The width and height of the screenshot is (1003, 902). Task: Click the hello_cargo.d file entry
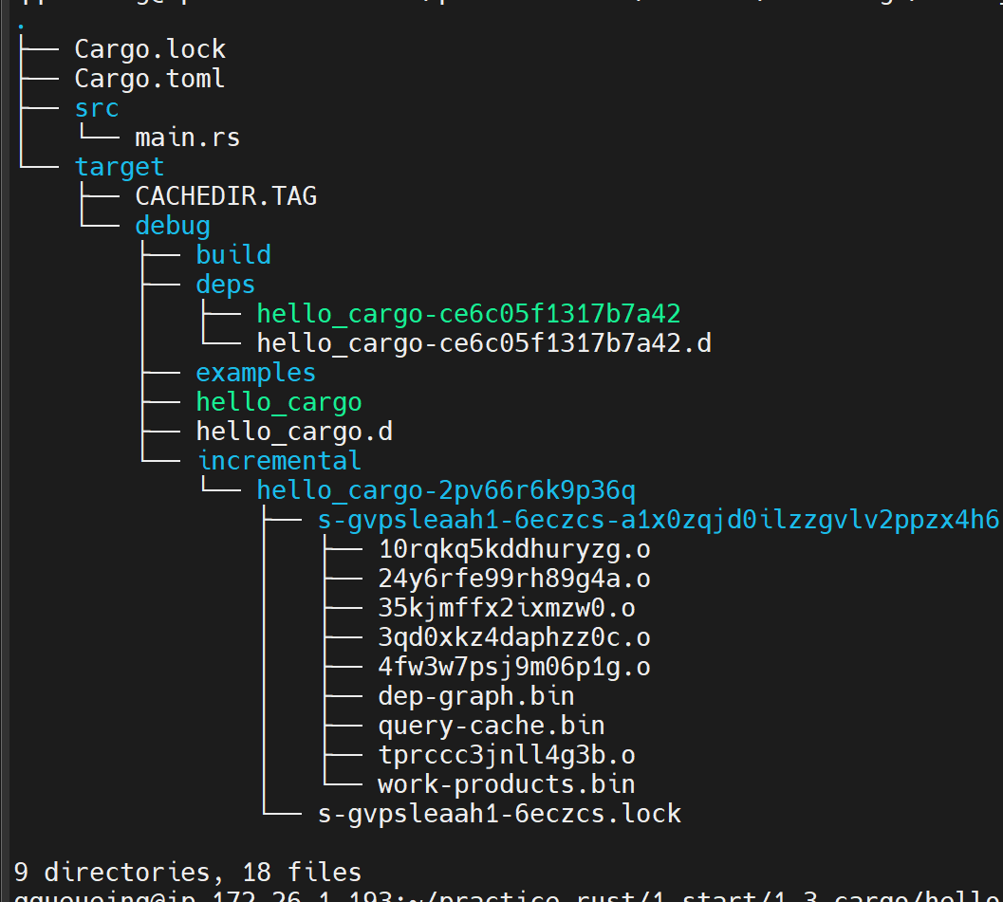tap(294, 432)
